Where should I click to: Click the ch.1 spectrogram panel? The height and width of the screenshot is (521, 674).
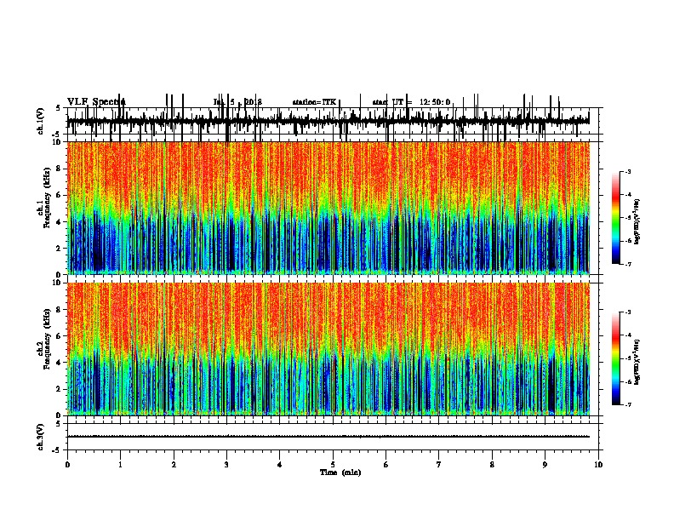(x=328, y=208)
